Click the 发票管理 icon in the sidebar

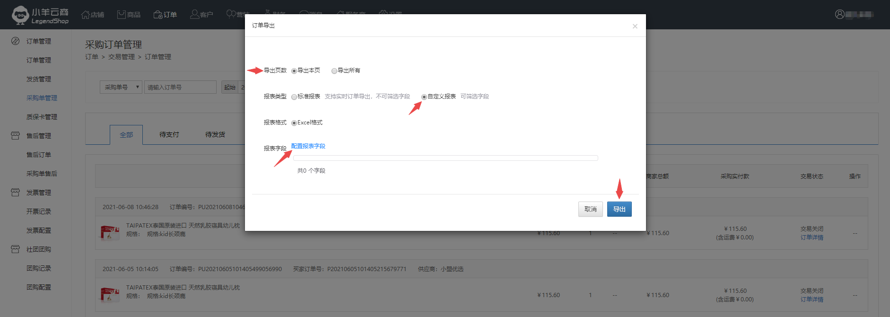[15, 193]
